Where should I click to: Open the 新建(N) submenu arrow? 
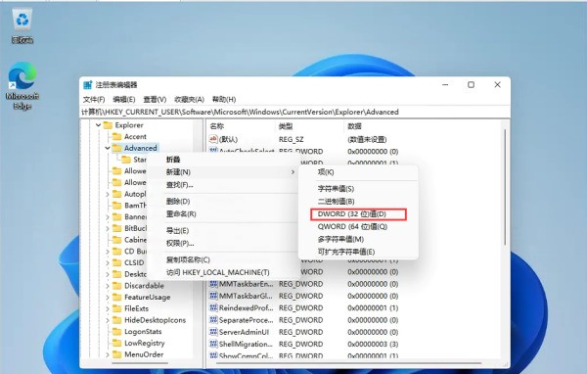293,172
